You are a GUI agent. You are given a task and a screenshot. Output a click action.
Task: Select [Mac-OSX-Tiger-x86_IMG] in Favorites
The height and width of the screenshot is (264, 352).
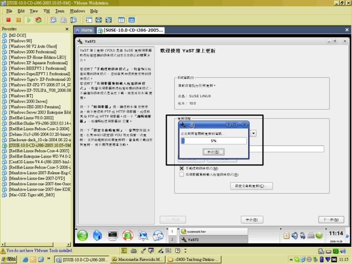coord(32,194)
